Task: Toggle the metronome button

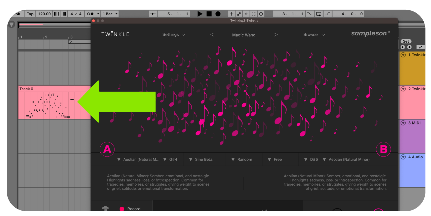Action: tap(90, 14)
